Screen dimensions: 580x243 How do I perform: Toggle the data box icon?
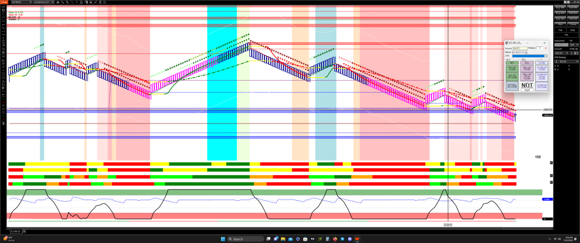[x=81, y=2]
